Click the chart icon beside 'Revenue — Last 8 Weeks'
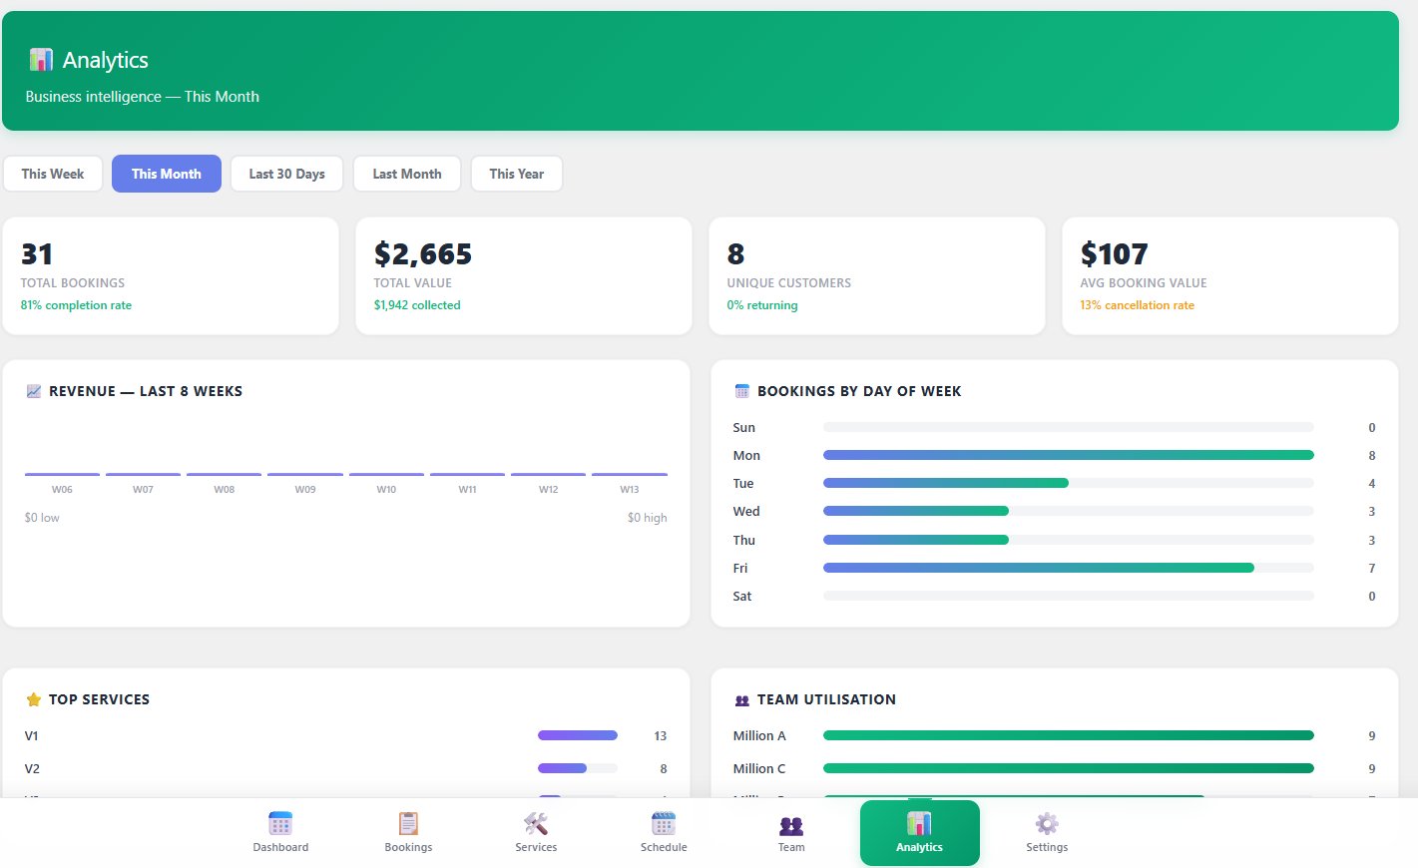The height and width of the screenshot is (868, 1418). coord(35,391)
